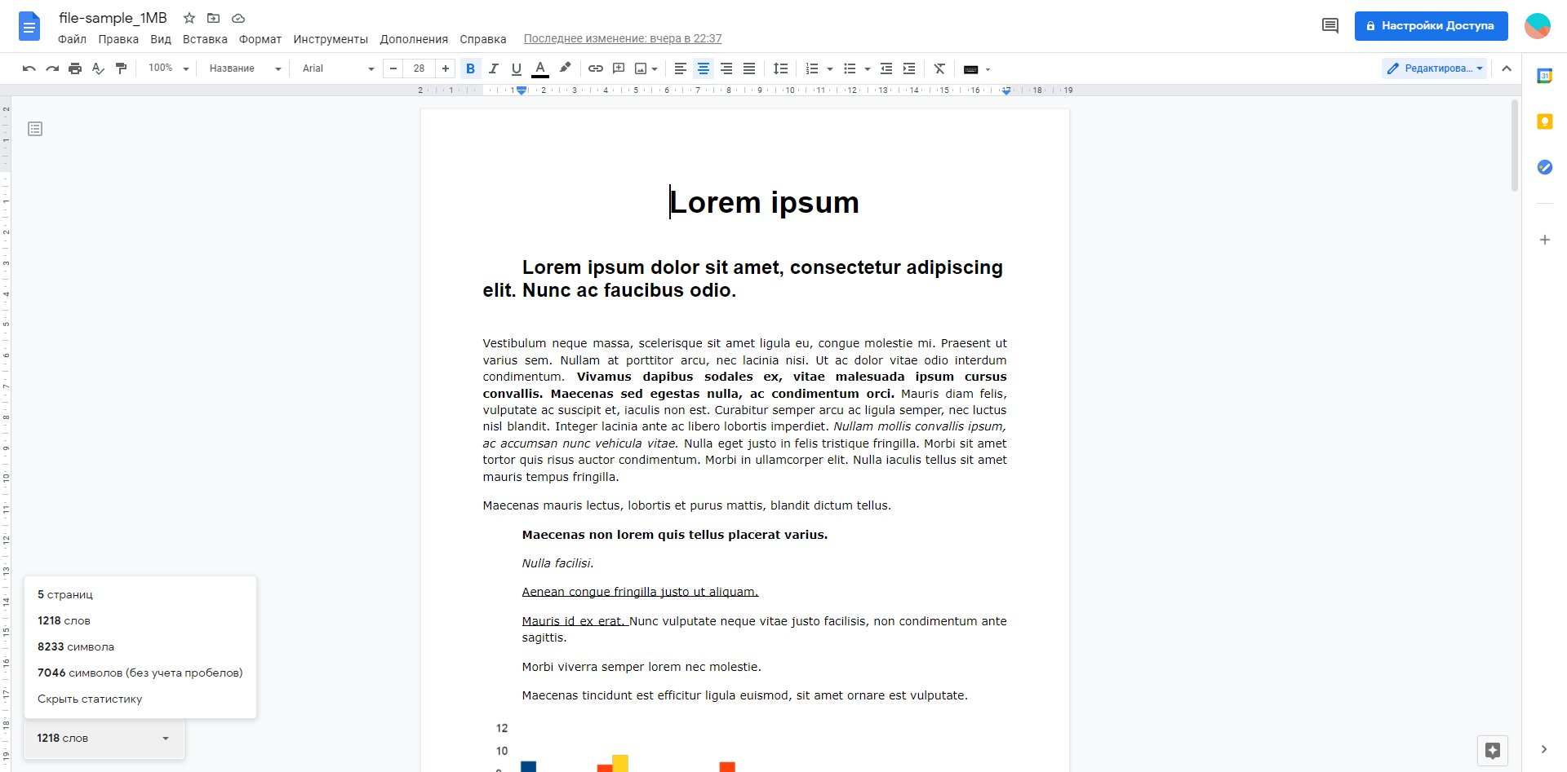
Task: Run spell check icon
Action: (98, 68)
